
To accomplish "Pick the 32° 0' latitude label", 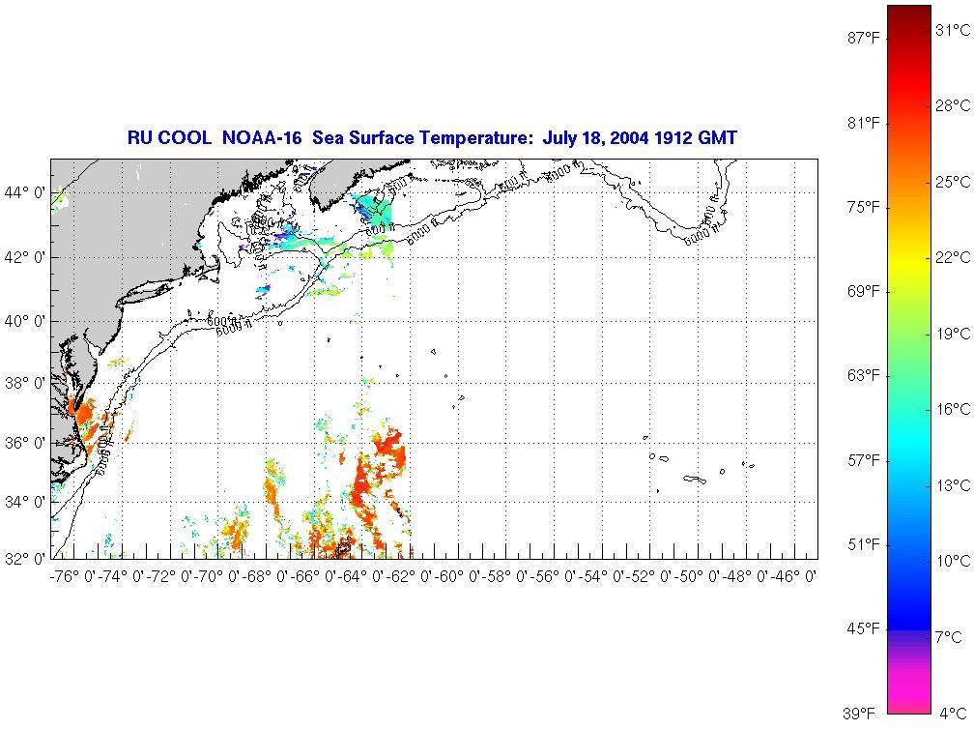I will point(25,559).
